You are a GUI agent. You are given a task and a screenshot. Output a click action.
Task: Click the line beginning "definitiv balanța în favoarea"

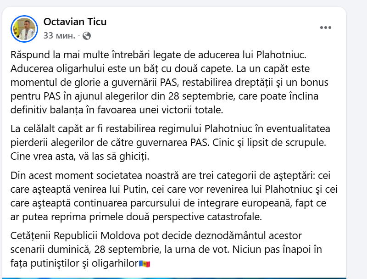pos(117,110)
